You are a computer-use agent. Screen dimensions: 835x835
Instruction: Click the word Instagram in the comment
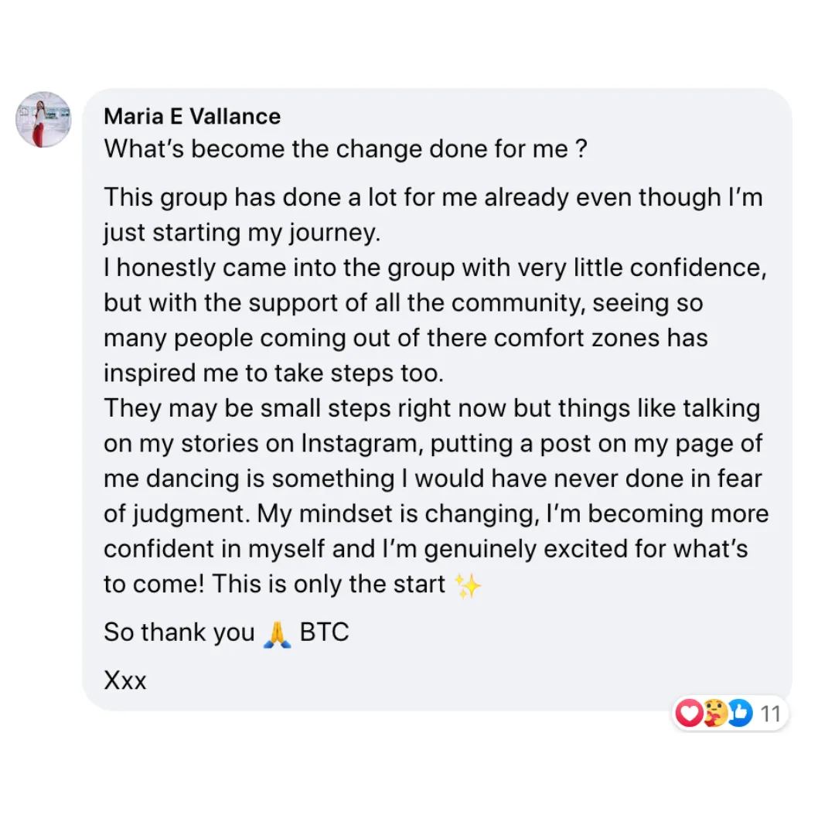tap(359, 444)
